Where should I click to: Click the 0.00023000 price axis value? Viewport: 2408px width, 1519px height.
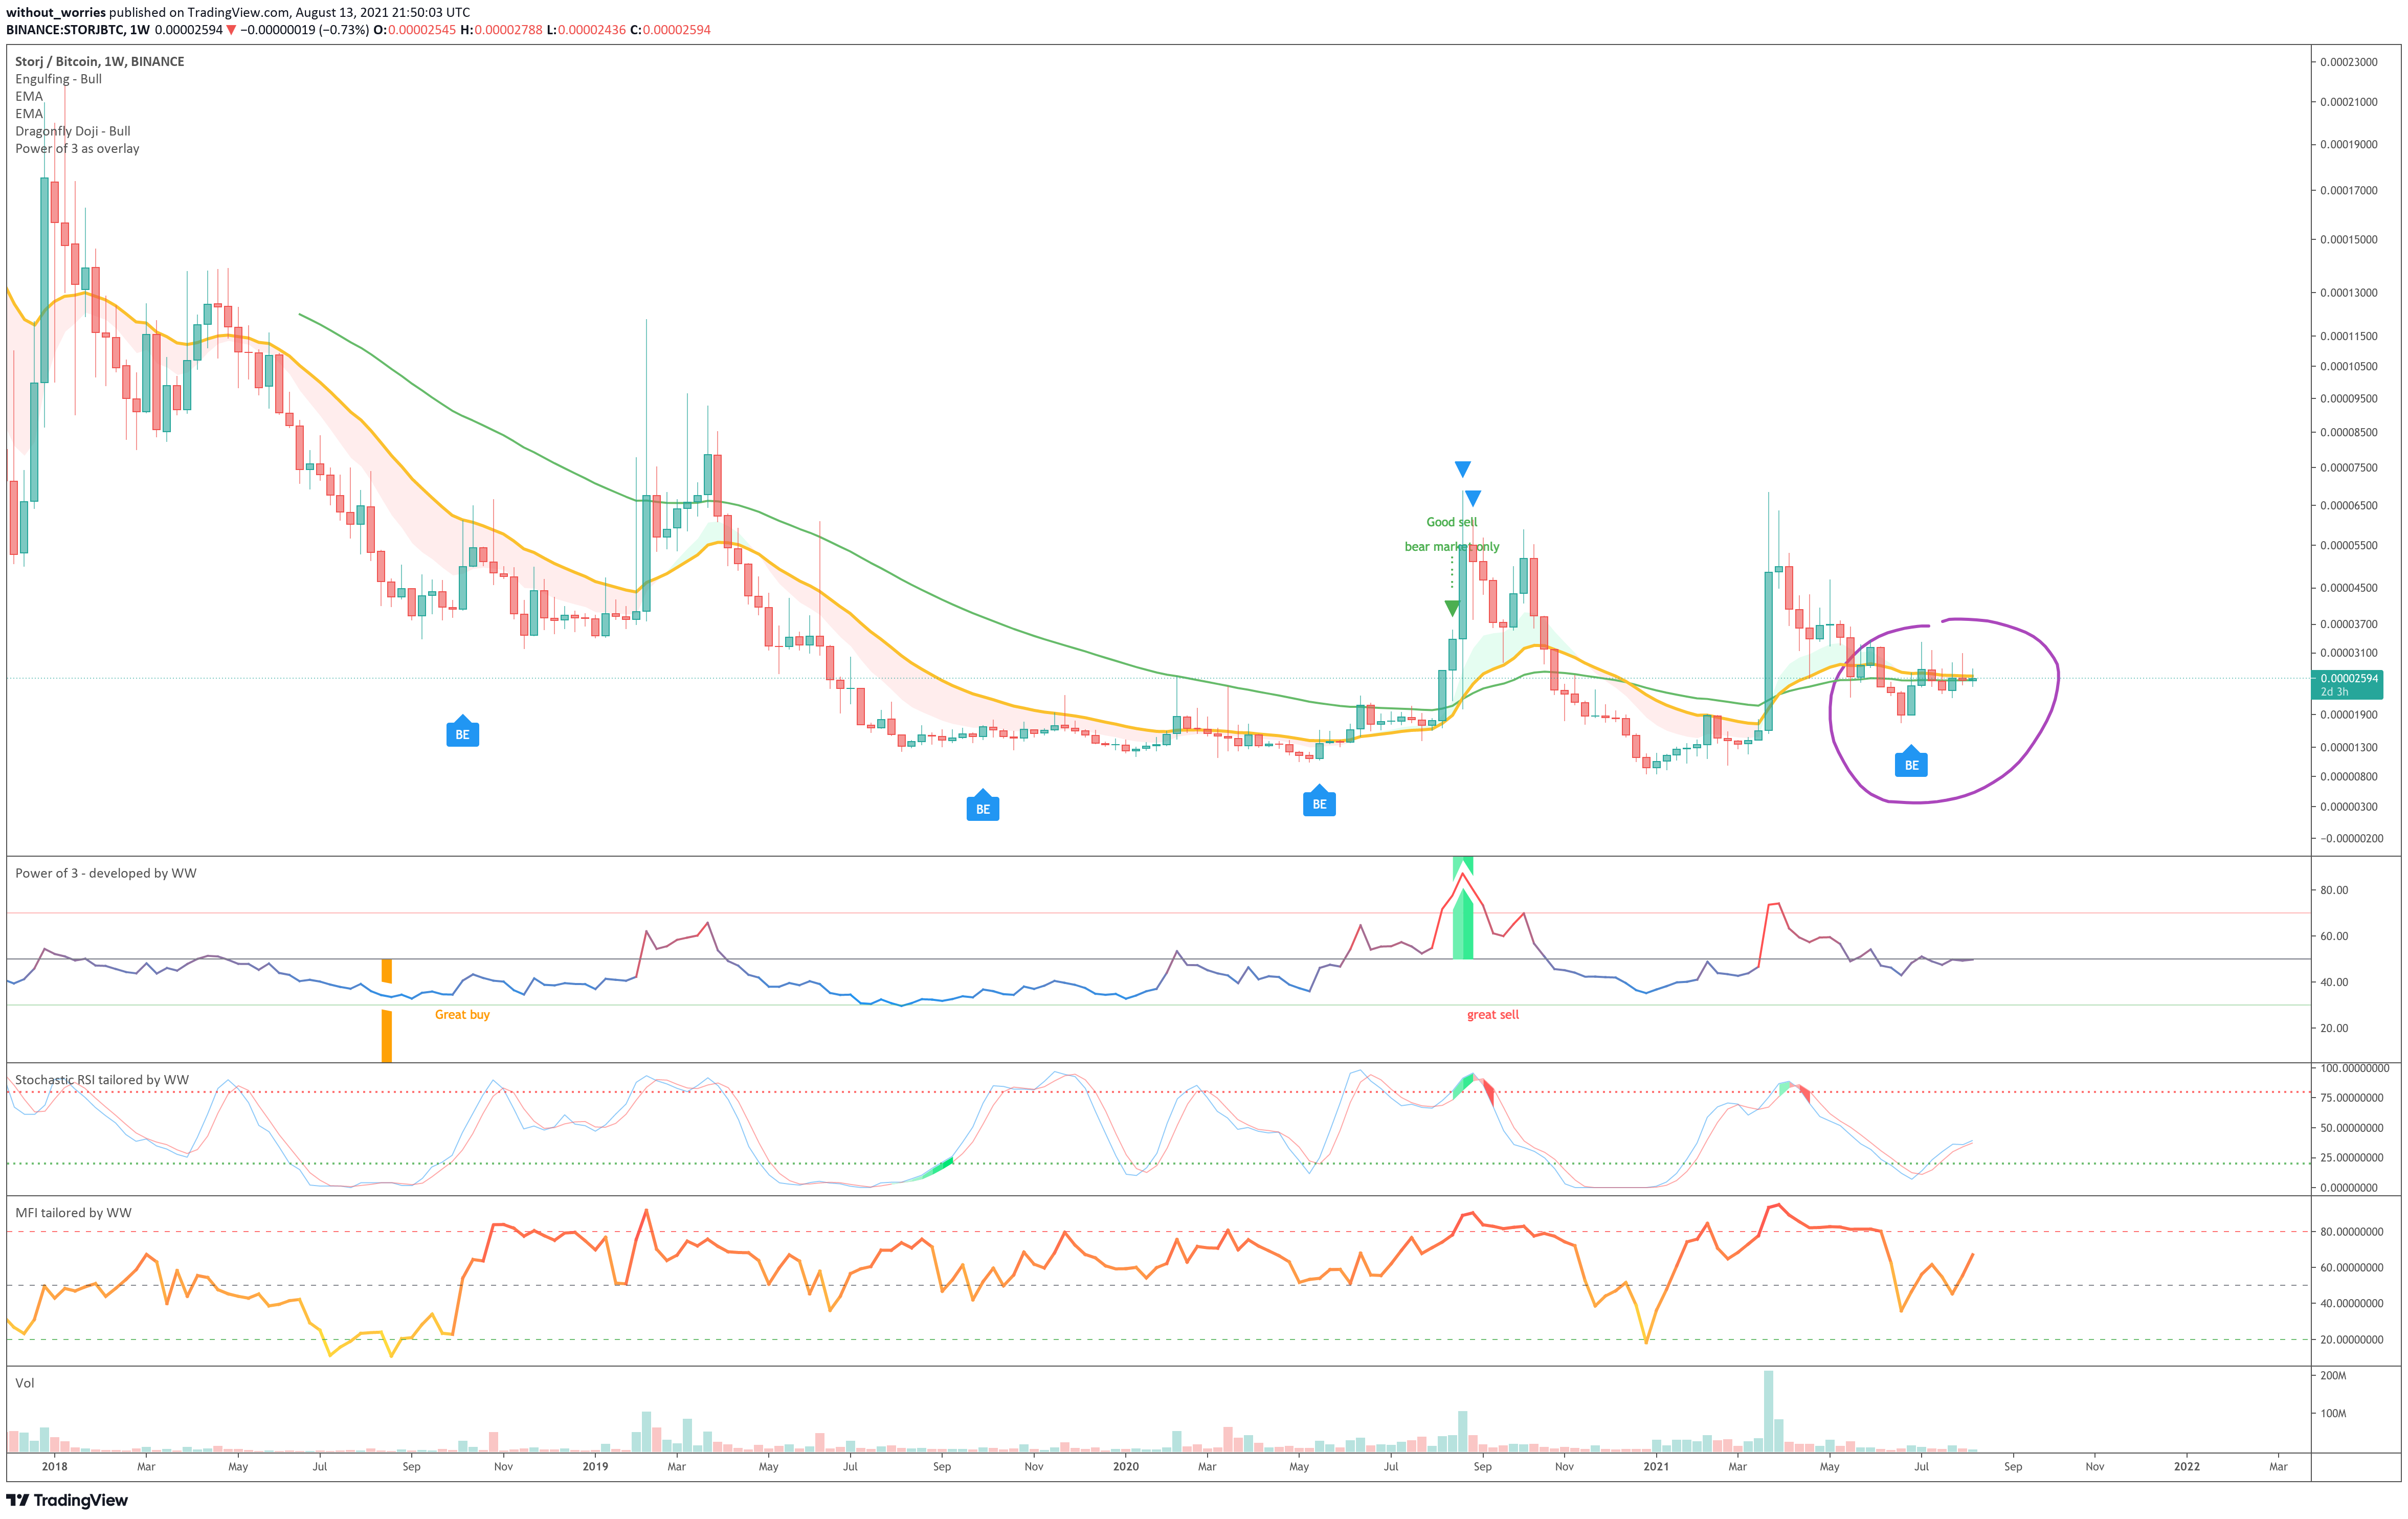pos(2349,62)
